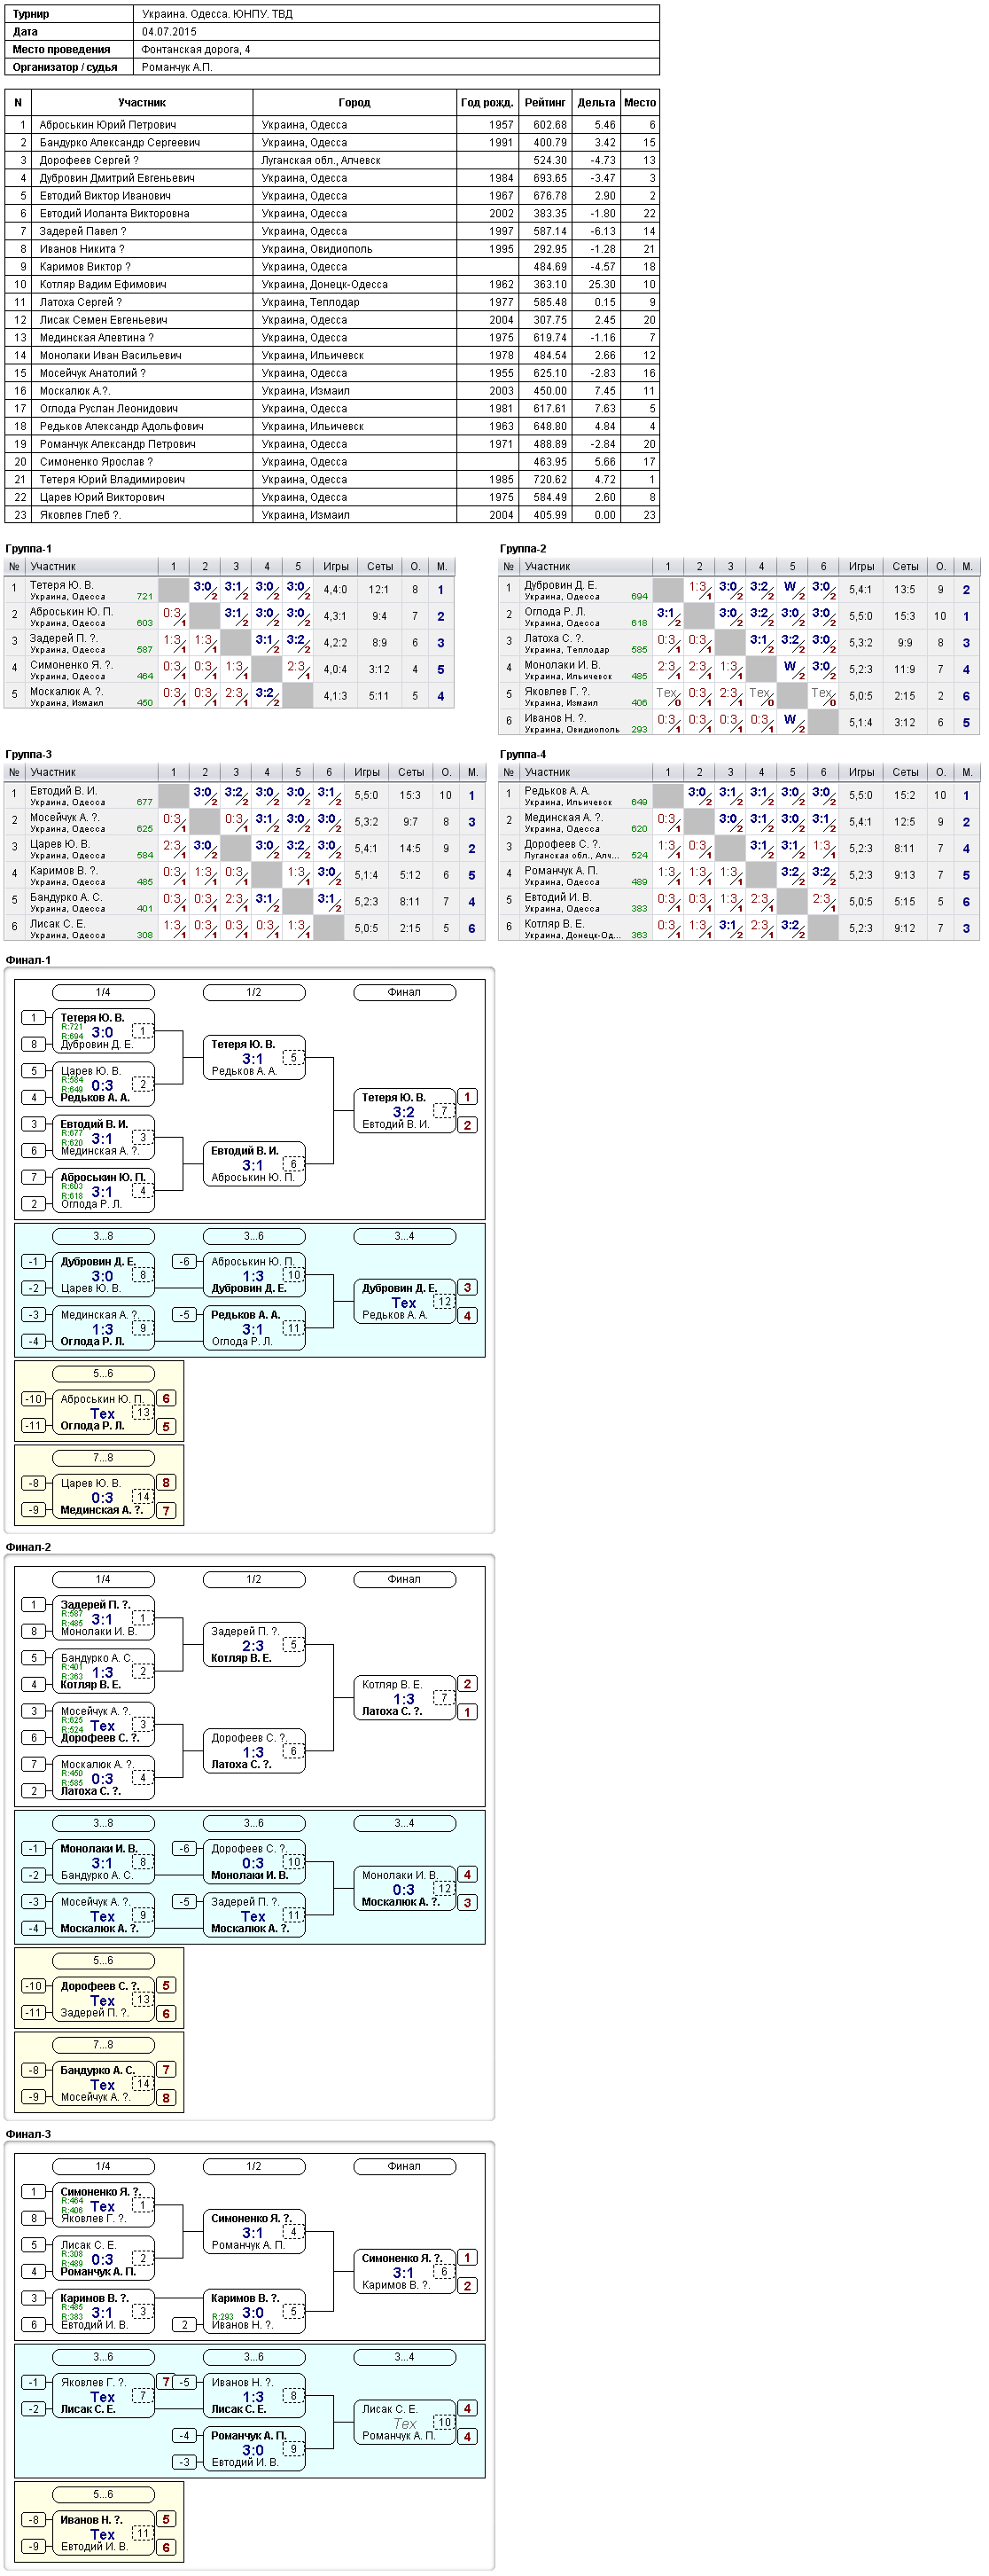Viewport: 989px width, 2576px height.
Task: Click the Финал-3 section title
Action: point(28,2134)
